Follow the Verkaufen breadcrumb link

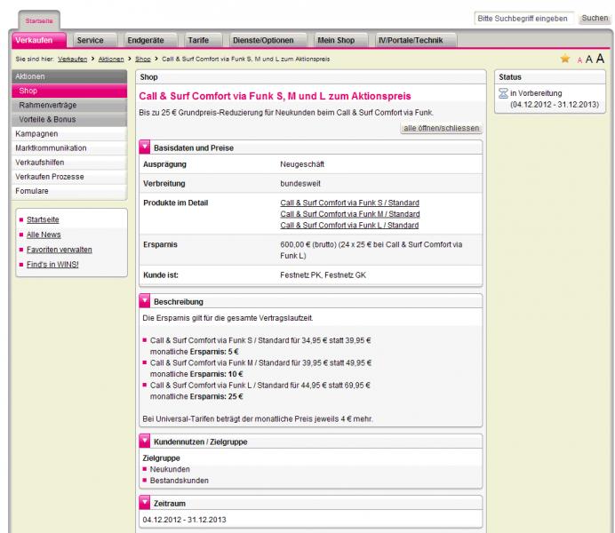[73, 60]
